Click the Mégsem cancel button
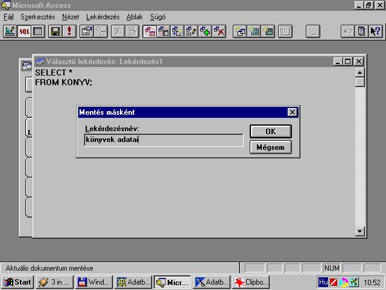 (x=270, y=147)
